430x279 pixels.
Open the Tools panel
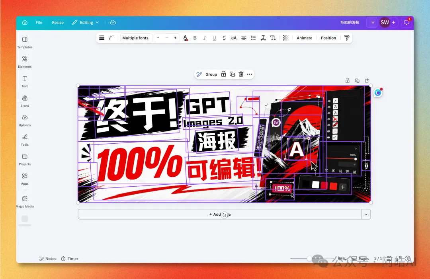coord(25,140)
